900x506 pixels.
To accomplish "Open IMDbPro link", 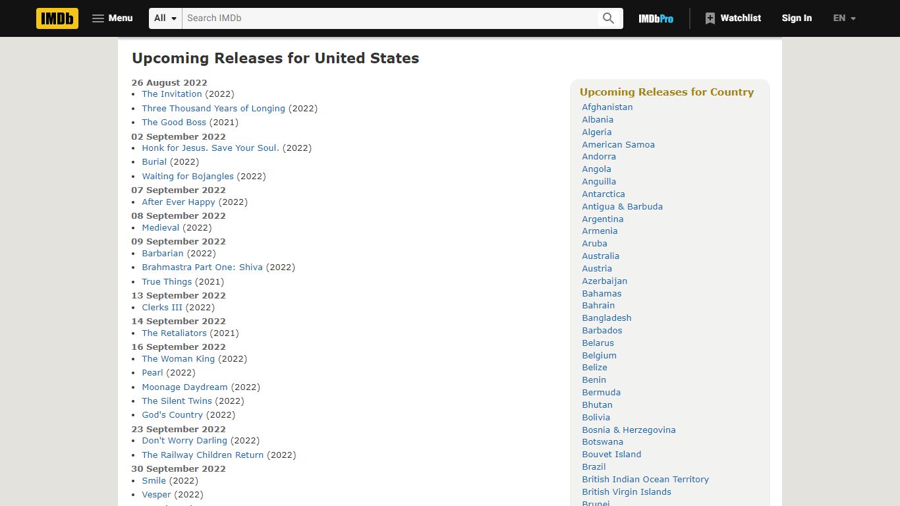I will click(656, 18).
